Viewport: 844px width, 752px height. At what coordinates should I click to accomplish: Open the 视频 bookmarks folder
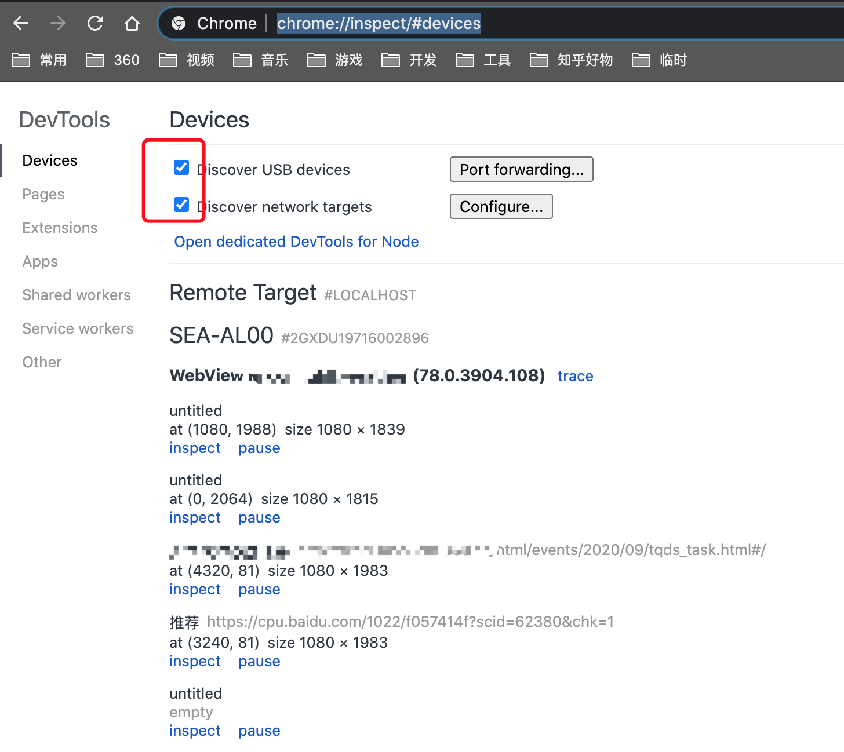point(187,60)
